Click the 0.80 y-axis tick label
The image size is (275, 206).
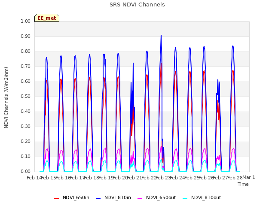(x=25, y=51)
